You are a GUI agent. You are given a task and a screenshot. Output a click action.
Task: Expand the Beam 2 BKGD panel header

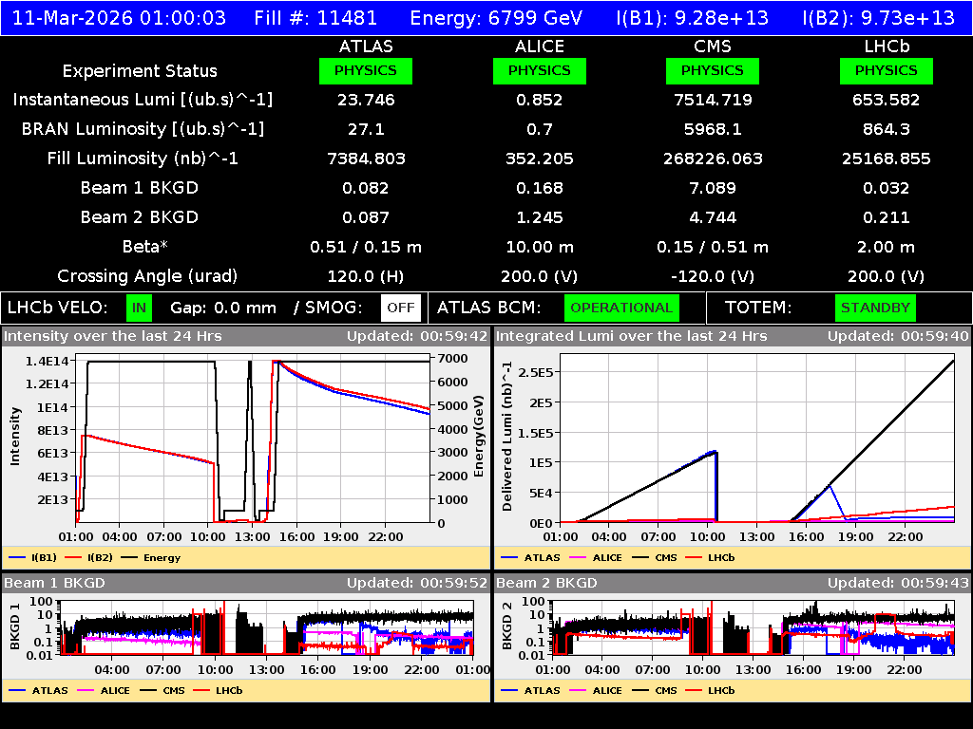click(546, 583)
